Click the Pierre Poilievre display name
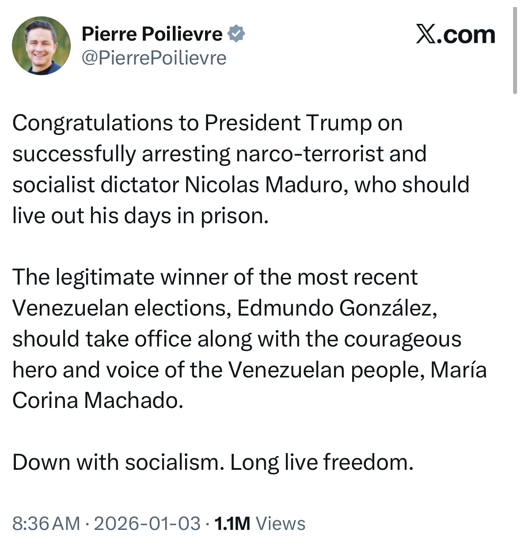Screen dimensions: 521x552 coord(152,34)
